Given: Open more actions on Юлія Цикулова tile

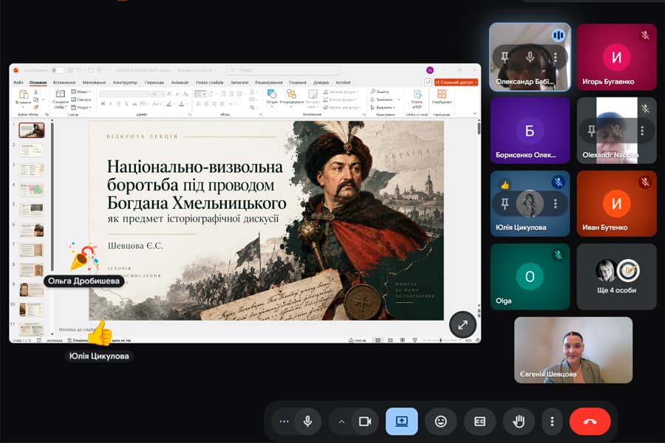Looking at the screenshot, I should [x=555, y=204].
